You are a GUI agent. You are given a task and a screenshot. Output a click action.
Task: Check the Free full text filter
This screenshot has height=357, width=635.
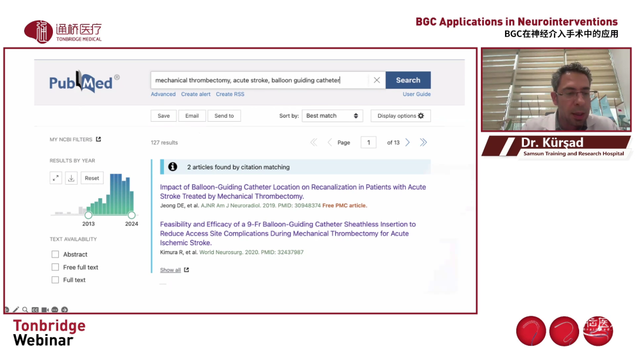point(55,267)
